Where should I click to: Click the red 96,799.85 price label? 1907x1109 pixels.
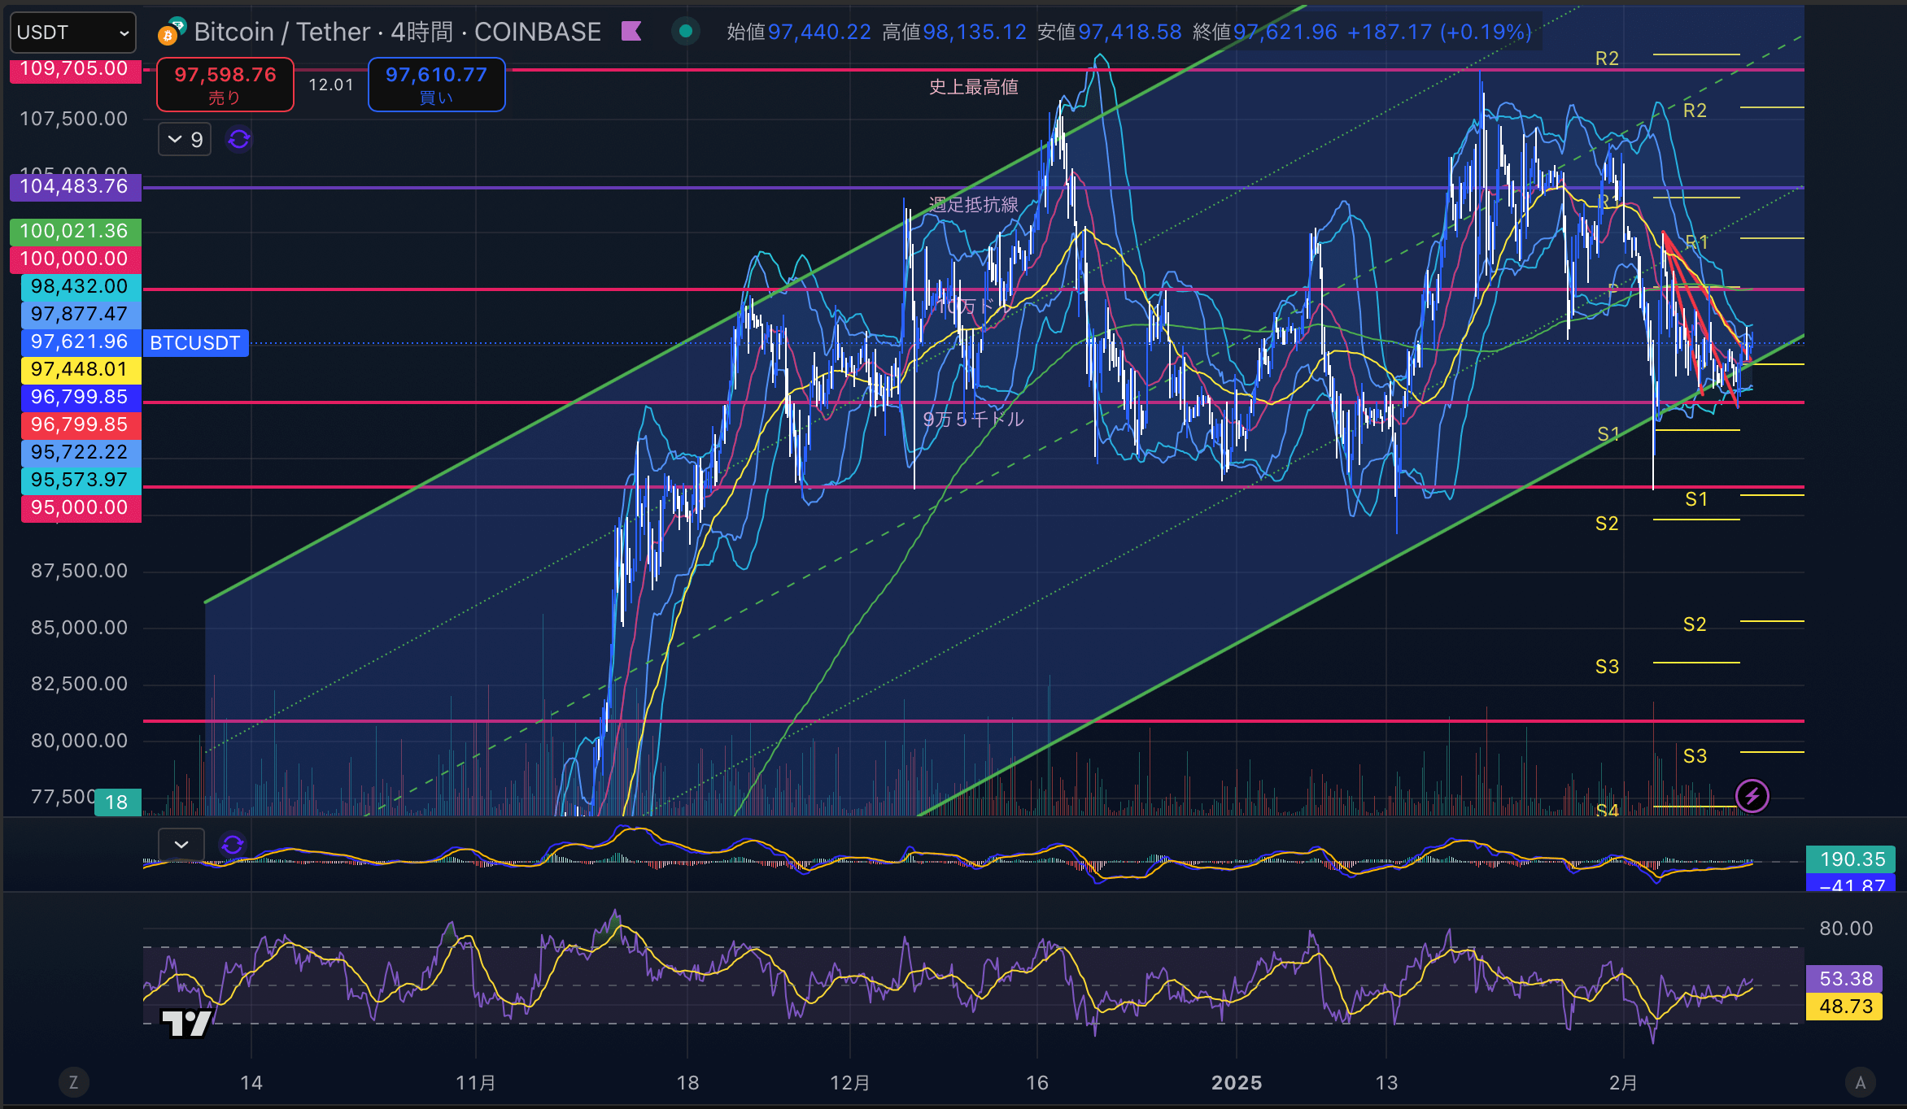[x=80, y=424]
